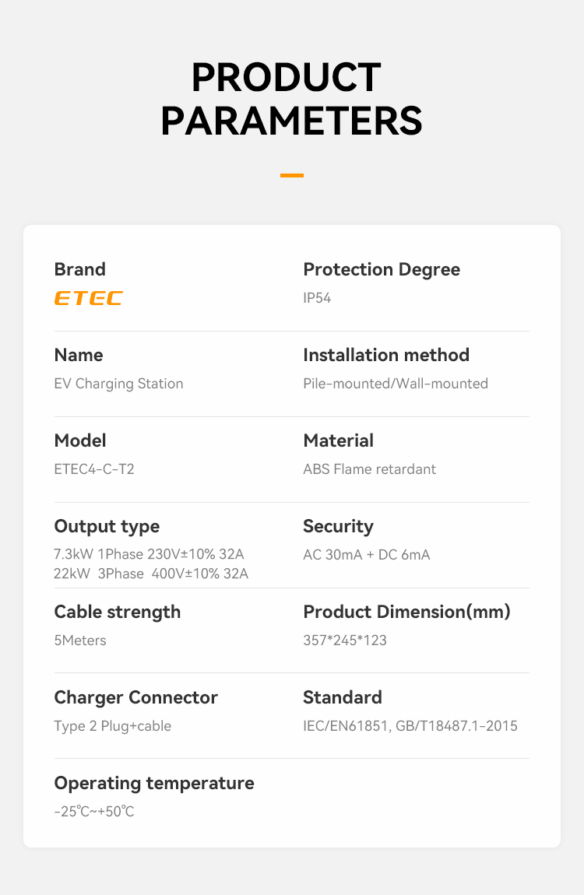Click the 5Meters cable strength value
Viewport: 584px width, 895px height.
coord(80,641)
